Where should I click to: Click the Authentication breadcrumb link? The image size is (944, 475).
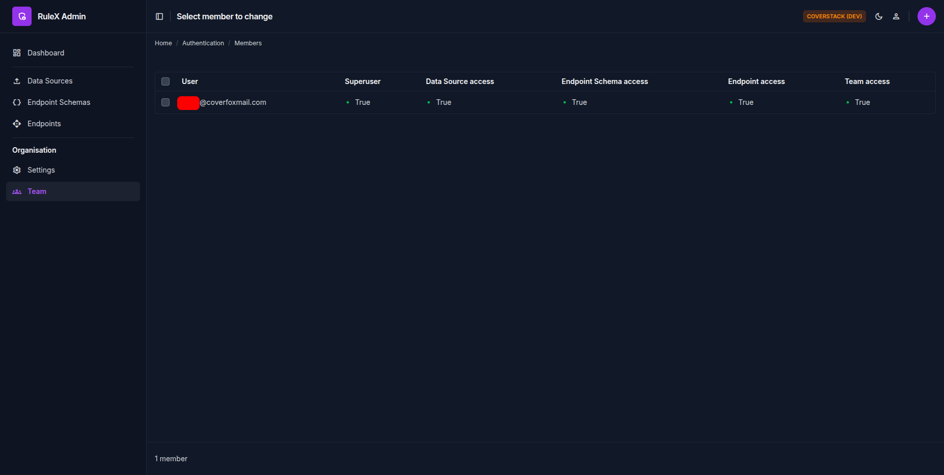point(203,43)
